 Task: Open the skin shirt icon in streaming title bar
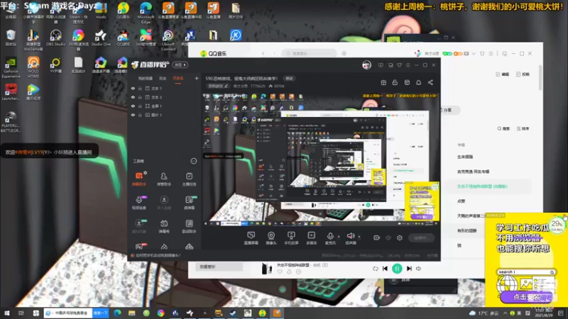[399, 65]
